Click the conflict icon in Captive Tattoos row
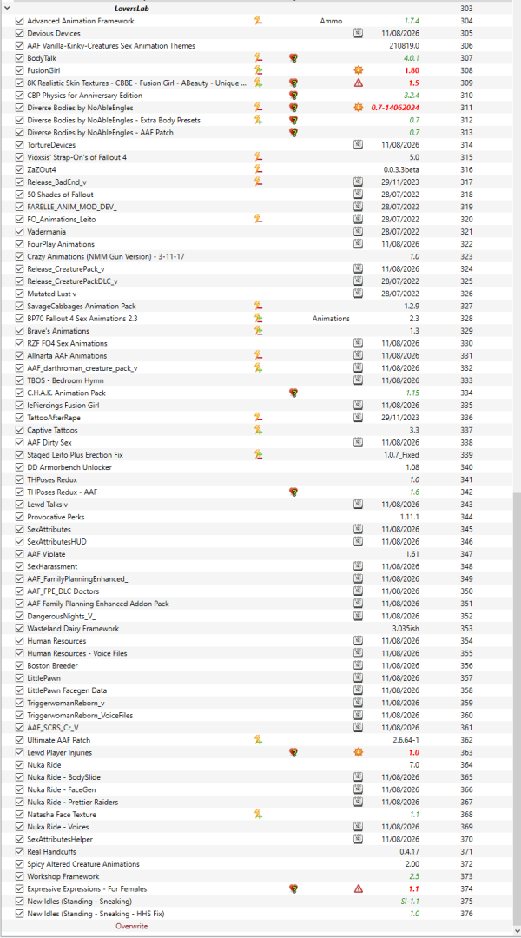Image resolution: width=521 pixels, height=938 pixels. click(259, 430)
